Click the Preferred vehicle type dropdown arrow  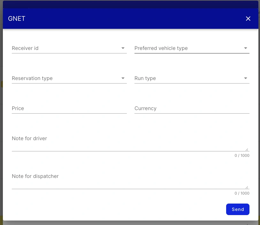pos(246,48)
